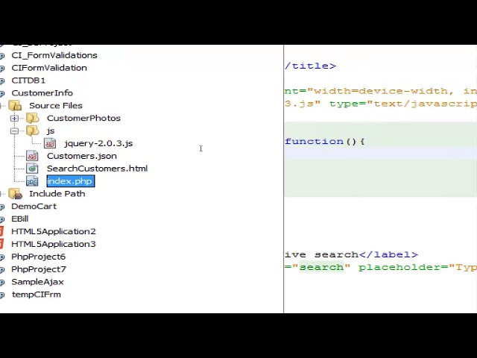Click the /title> tag in editor
Screen dimensions: 477x358
pyautogui.click(x=311, y=66)
